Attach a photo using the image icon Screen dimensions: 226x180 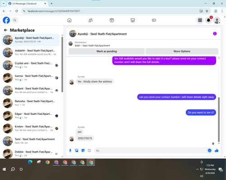click(x=77, y=150)
